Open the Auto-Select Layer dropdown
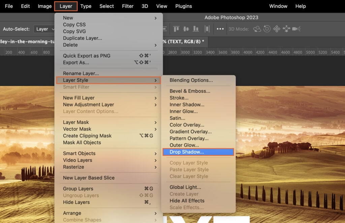Image resolution: width=345 pixels, height=223 pixels. tap(44, 29)
